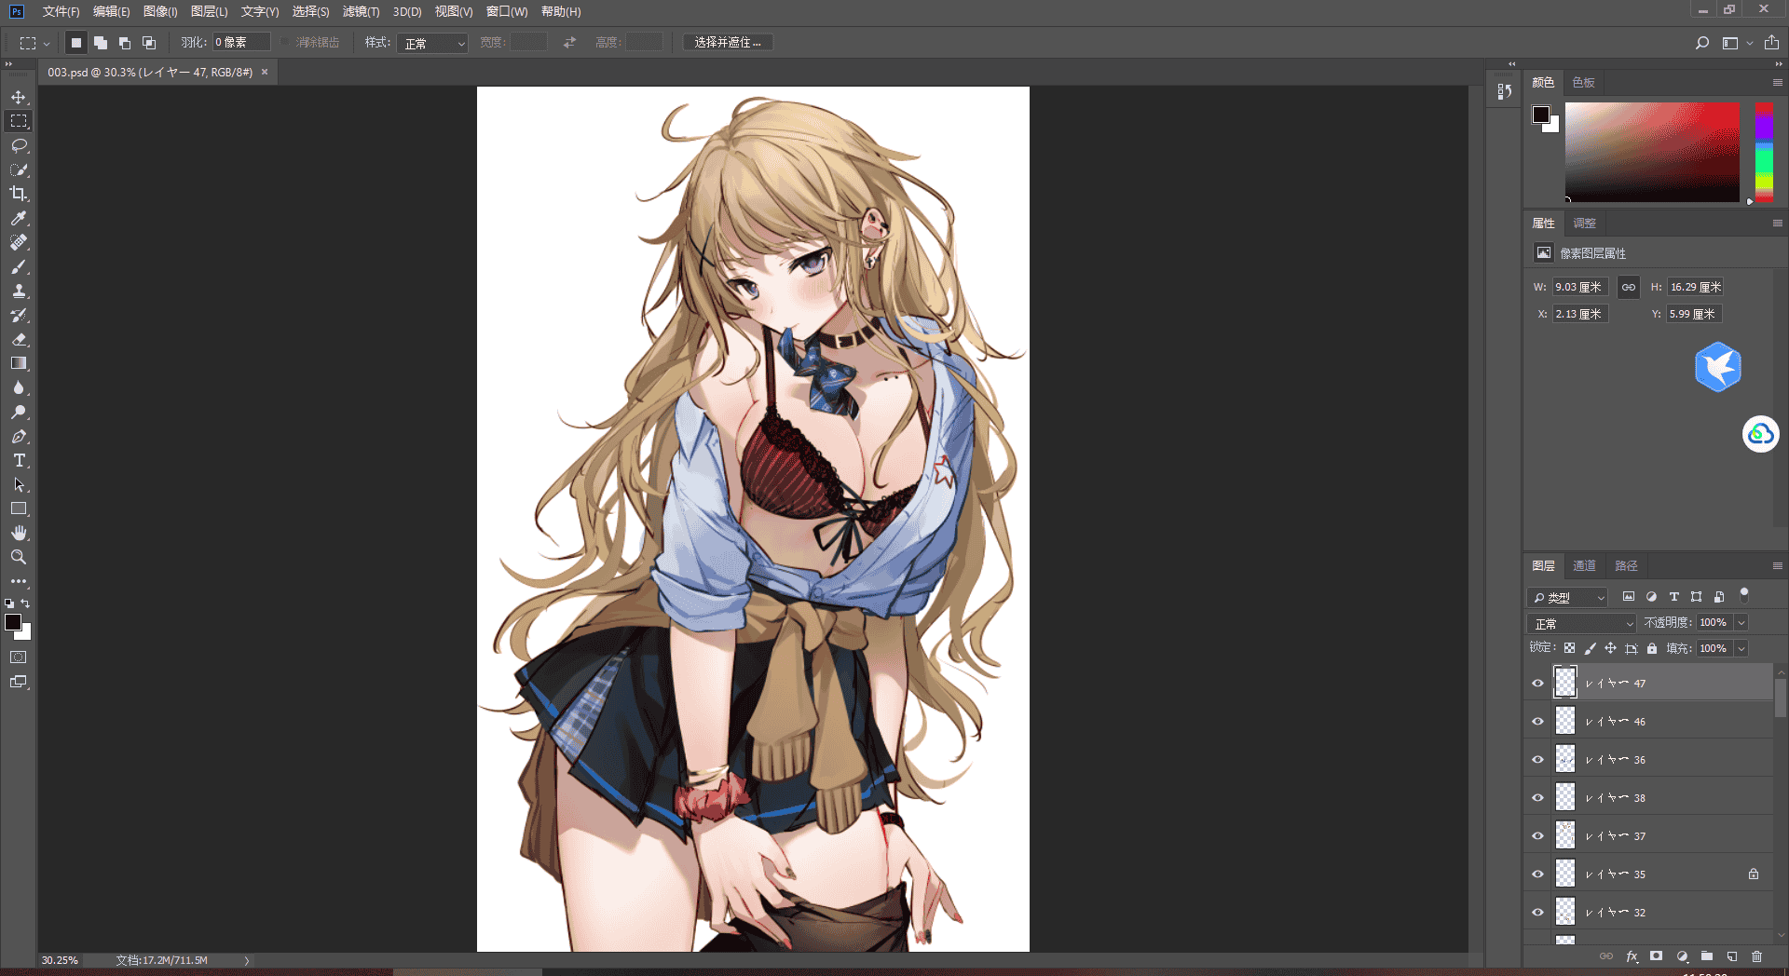This screenshot has height=976, width=1789.
Task: Select the レイヤー 37 layer thumbnail
Action: [x=1565, y=835]
